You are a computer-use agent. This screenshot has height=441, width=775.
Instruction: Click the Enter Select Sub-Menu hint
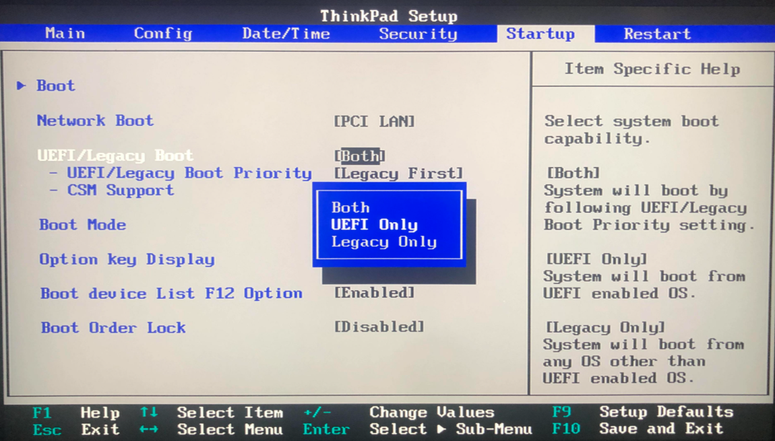click(x=417, y=430)
